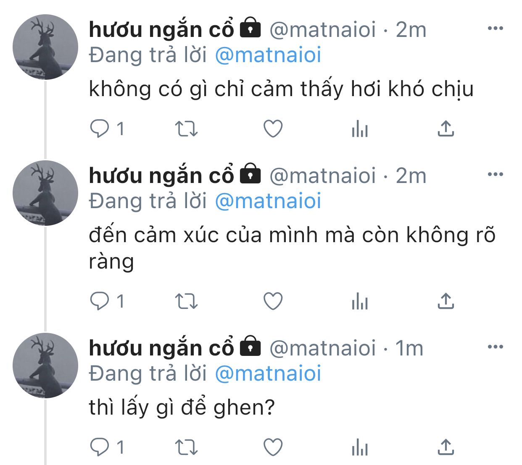522x465 pixels.
Task: Retweet the 'thì lấy gì để ghen?' tweet
Action: (186, 447)
